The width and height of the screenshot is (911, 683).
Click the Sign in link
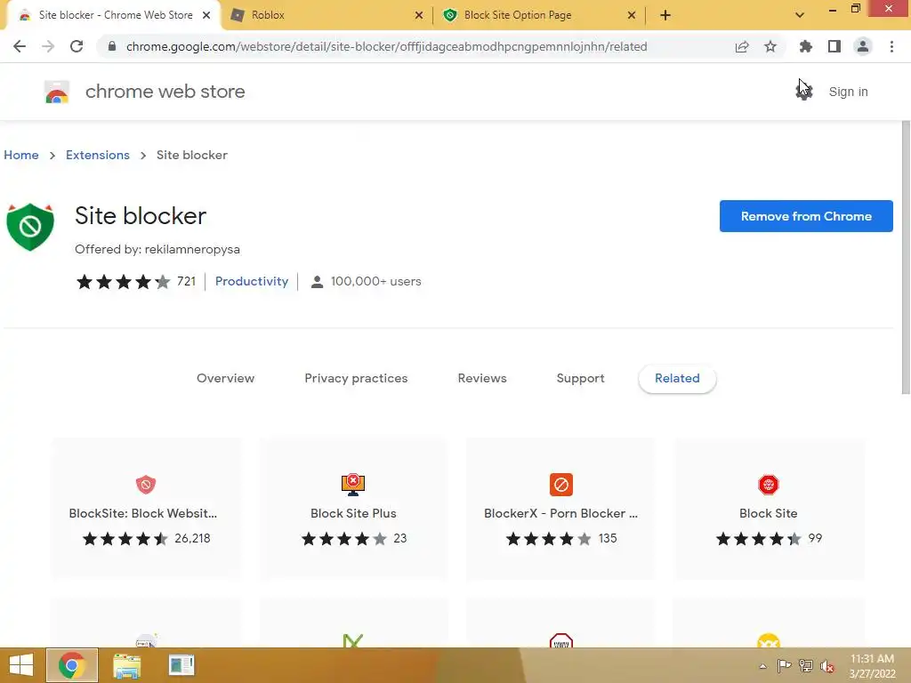coord(848,92)
